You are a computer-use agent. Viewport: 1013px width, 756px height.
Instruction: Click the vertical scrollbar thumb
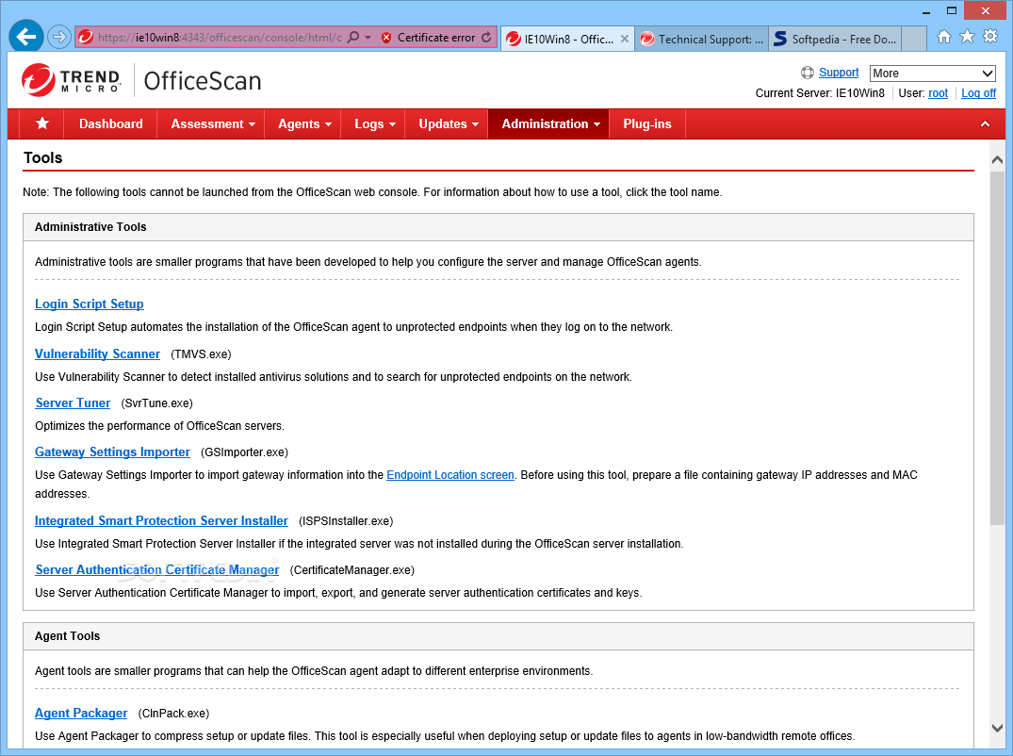pos(997,348)
